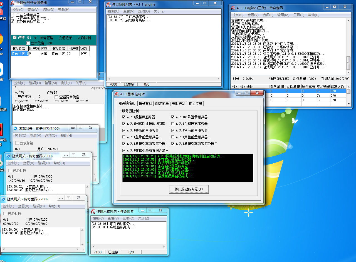Enable A.F.T角色前置服务器二 checkbox
The width and height of the screenshot is (356, 262).
(x=173, y=137)
